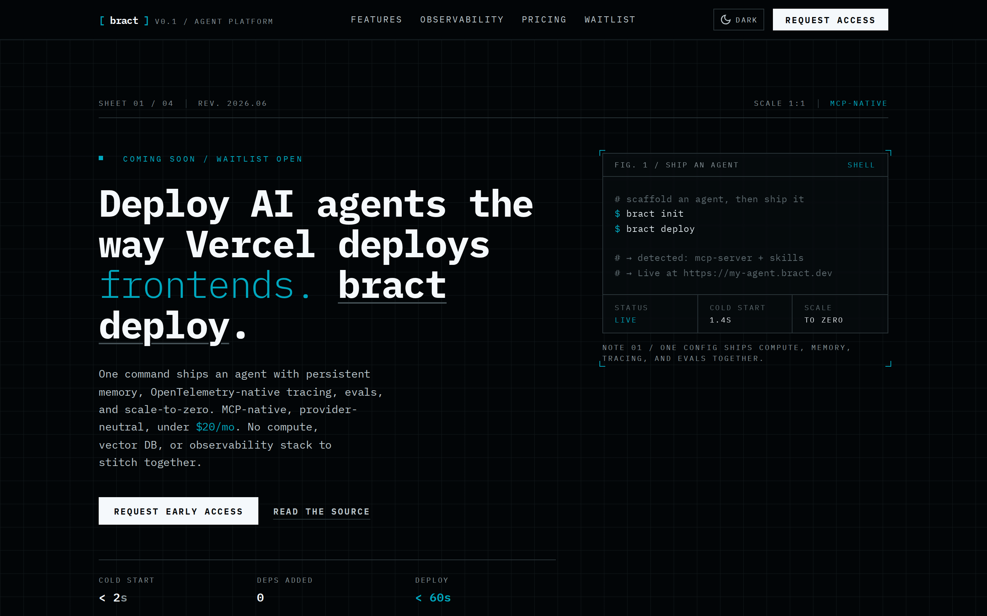Screen dimensions: 987x616
Task: Click the 'detected: mcp-server + skills' line
Action: pos(709,258)
